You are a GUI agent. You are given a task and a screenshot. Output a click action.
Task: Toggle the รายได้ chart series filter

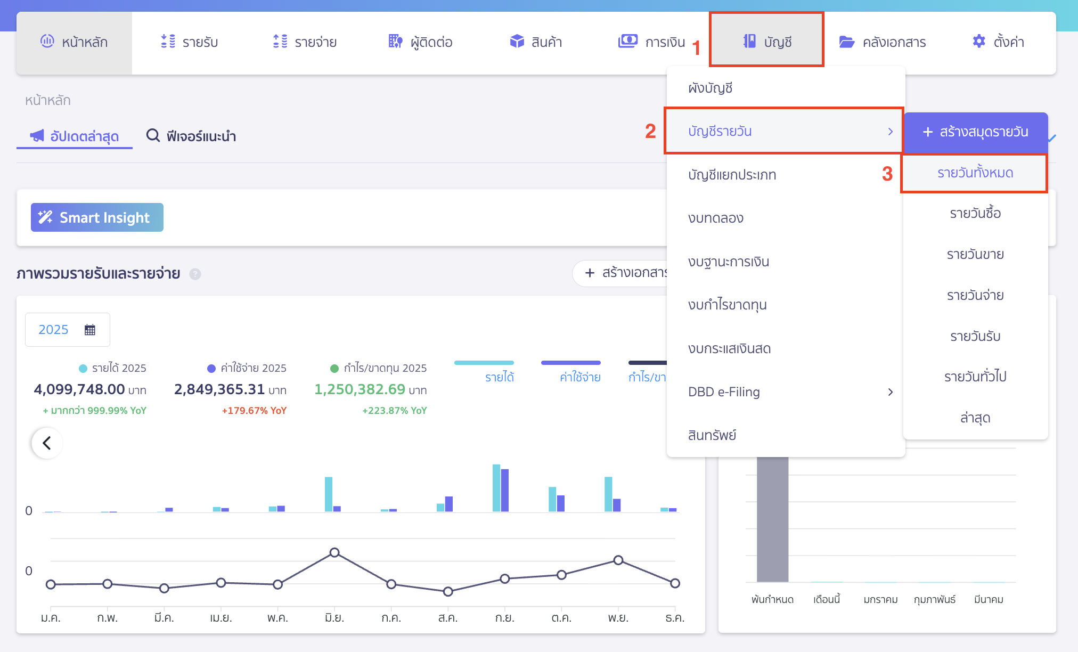pos(499,377)
